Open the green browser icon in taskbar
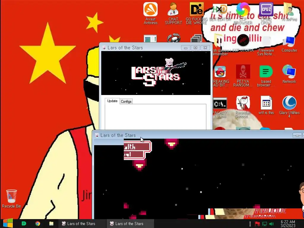304x228 pixels. pyautogui.click(x=24, y=224)
